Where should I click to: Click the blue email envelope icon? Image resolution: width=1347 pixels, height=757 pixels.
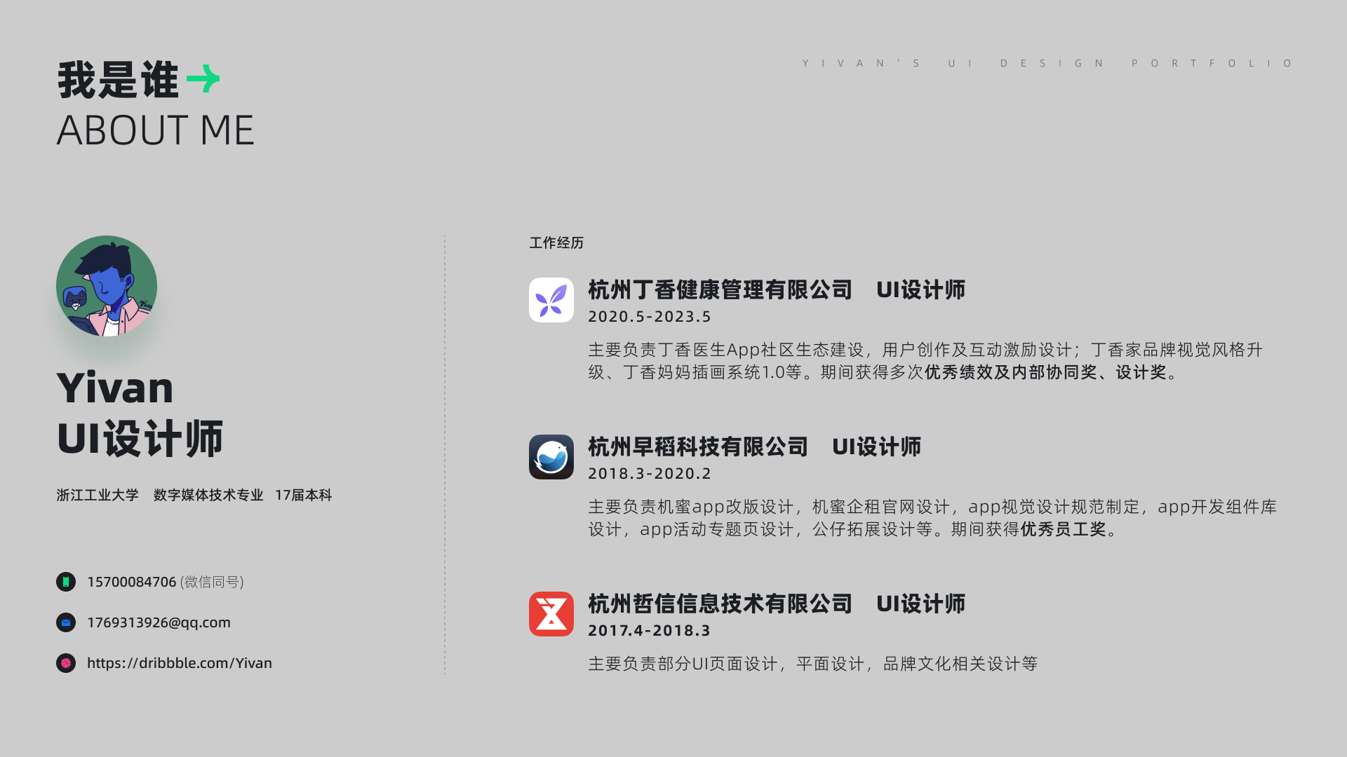tap(66, 622)
